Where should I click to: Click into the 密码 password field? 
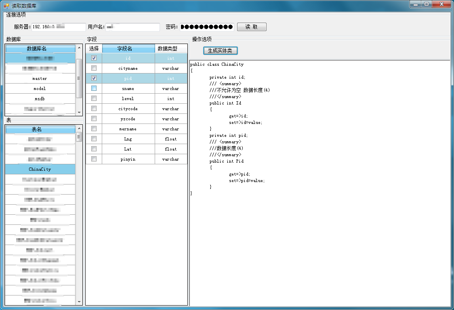tap(207, 27)
